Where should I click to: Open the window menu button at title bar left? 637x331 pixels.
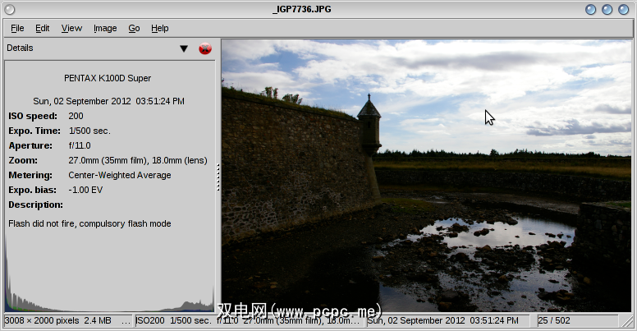(10, 9)
